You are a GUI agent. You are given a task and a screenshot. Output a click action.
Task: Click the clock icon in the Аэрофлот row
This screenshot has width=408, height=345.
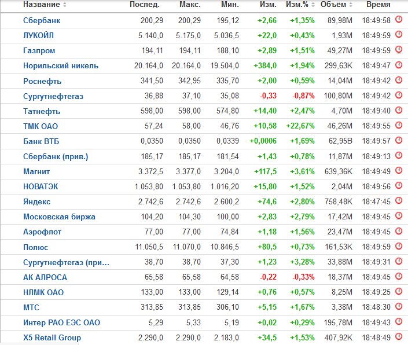click(x=399, y=231)
